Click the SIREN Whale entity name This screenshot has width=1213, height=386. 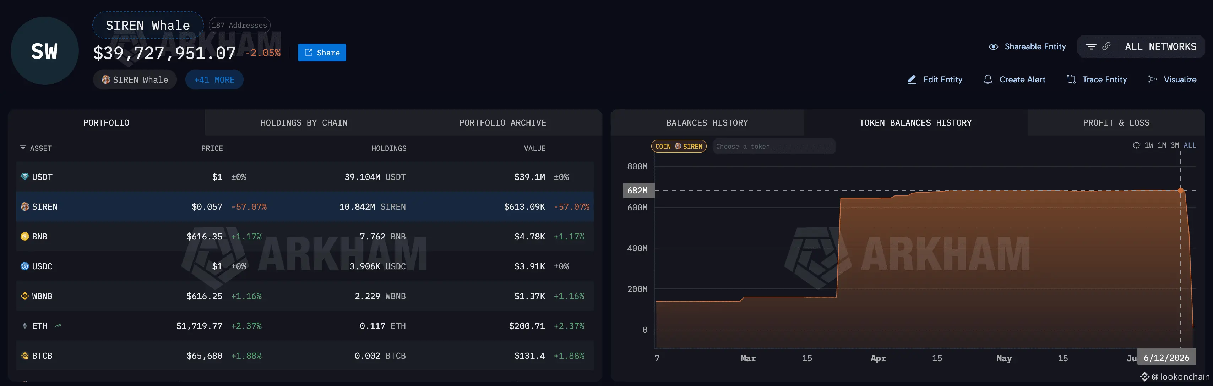(x=148, y=26)
